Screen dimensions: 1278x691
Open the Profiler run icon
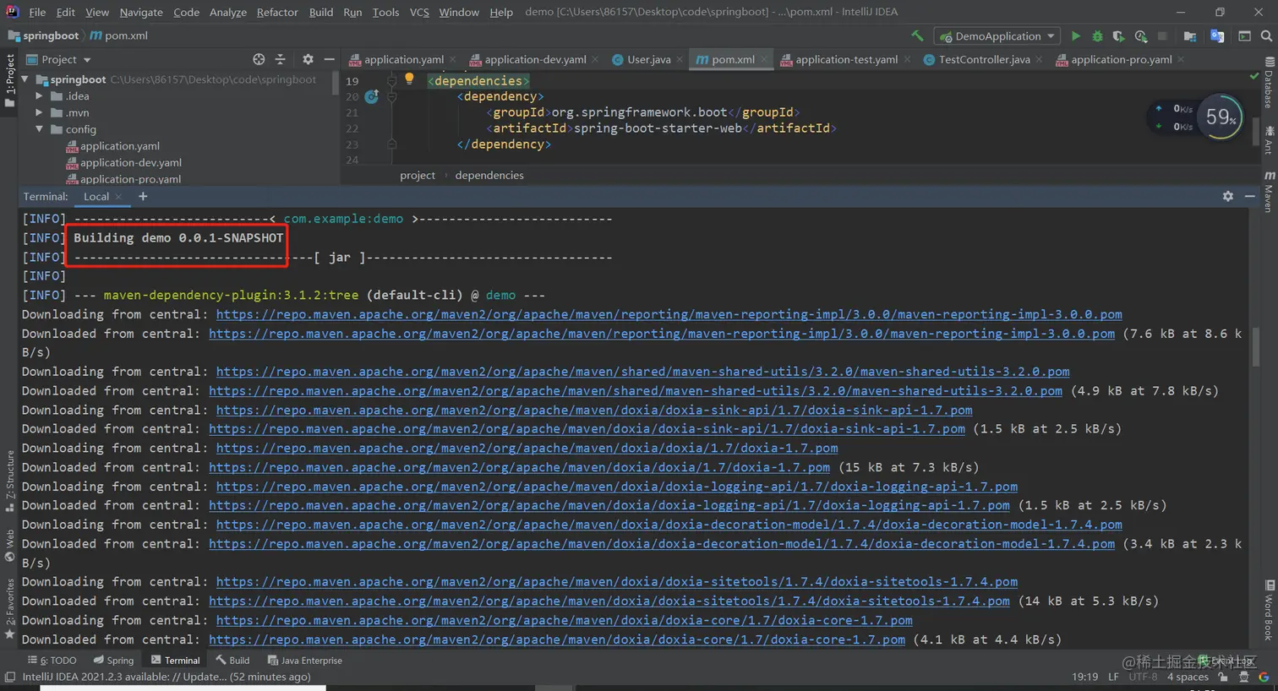coord(1139,35)
